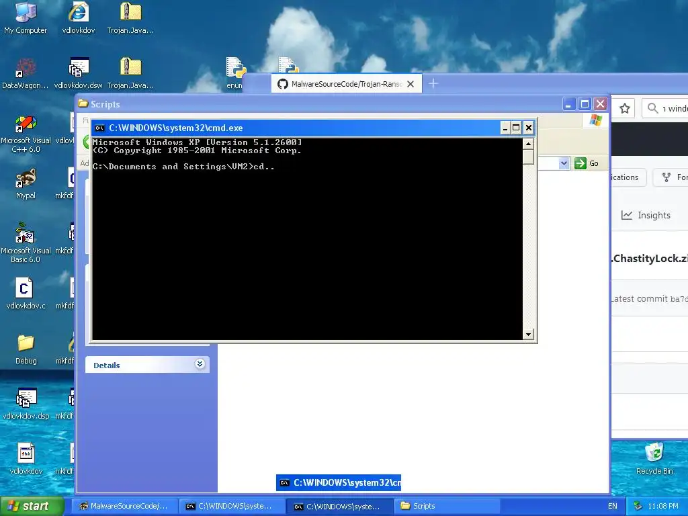This screenshot has width=688, height=516.
Task: Click the Go button in Scripts address bar
Action: tap(587, 163)
